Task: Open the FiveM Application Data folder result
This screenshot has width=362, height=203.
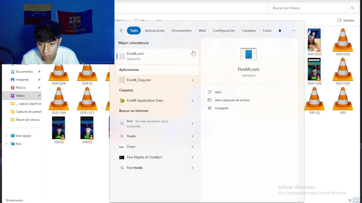Action: 157,101
